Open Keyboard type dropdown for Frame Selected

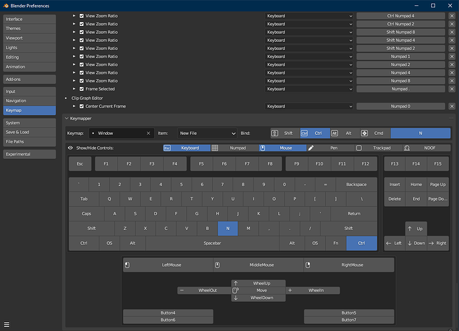[309, 89]
